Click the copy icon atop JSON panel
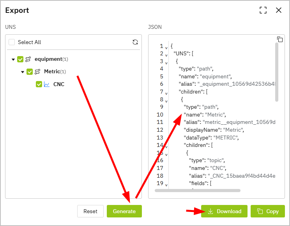 click(279, 39)
